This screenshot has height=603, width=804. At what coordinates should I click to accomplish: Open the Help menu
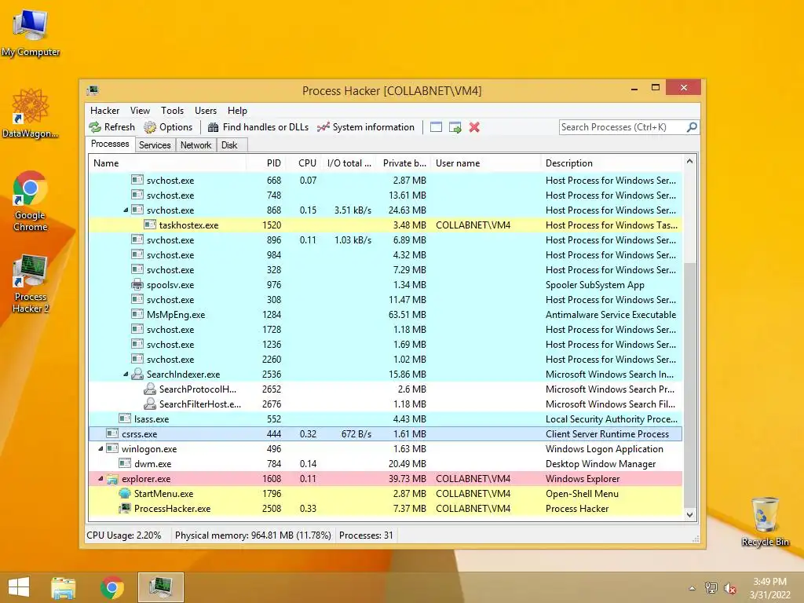tap(237, 111)
